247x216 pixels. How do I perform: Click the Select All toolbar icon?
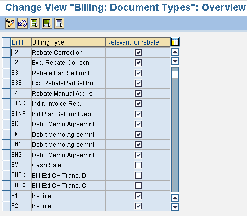point(35,23)
